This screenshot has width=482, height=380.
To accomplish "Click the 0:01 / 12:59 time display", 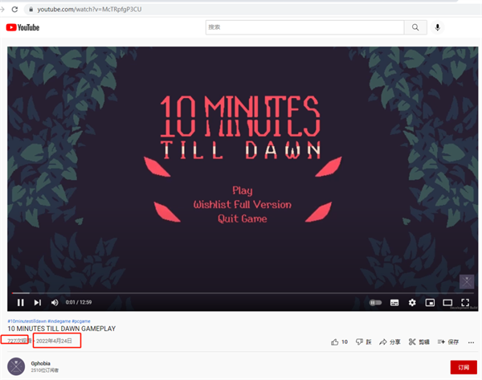I will click(79, 303).
